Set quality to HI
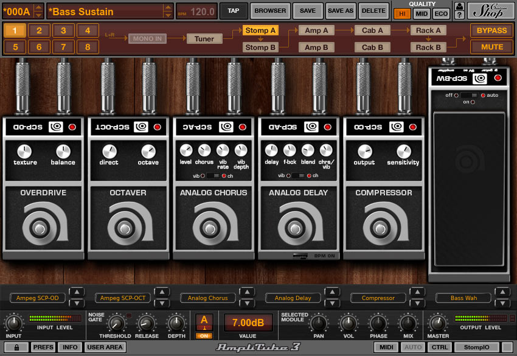The width and height of the screenshot is (517, 356). click(x=402, y=13)
